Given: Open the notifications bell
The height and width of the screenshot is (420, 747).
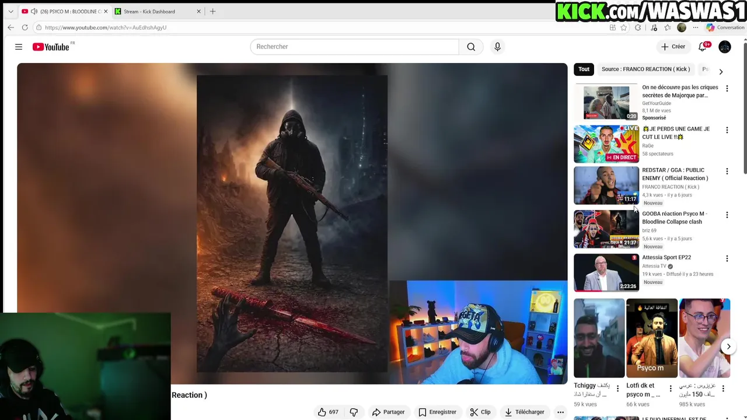Looking at the screenshot, I should tap(703, 47).
